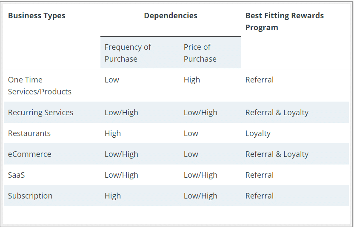This screenshot has height=227, width=354.
Task: Click the Best Fitting Rewards Program header
Action: (x=285, y=22)
